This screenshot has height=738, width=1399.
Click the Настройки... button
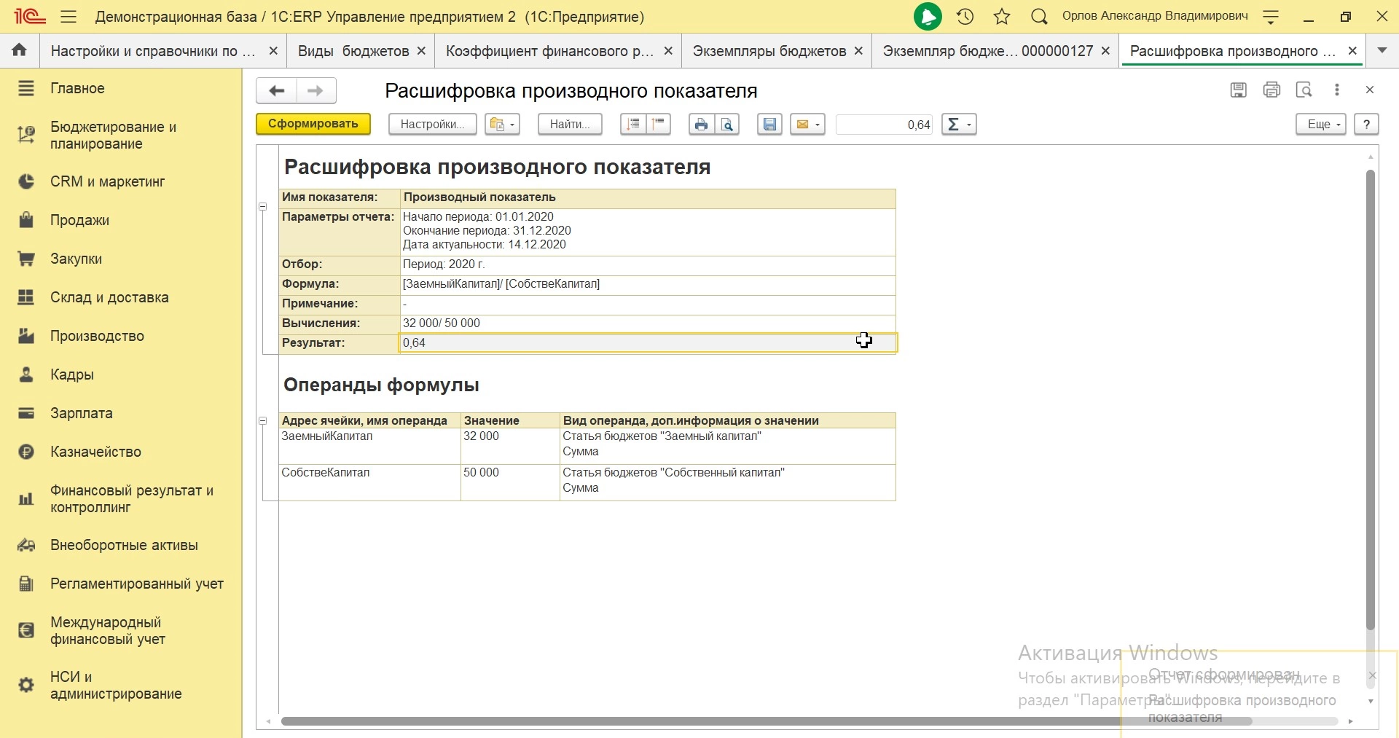tap(433, 125)
